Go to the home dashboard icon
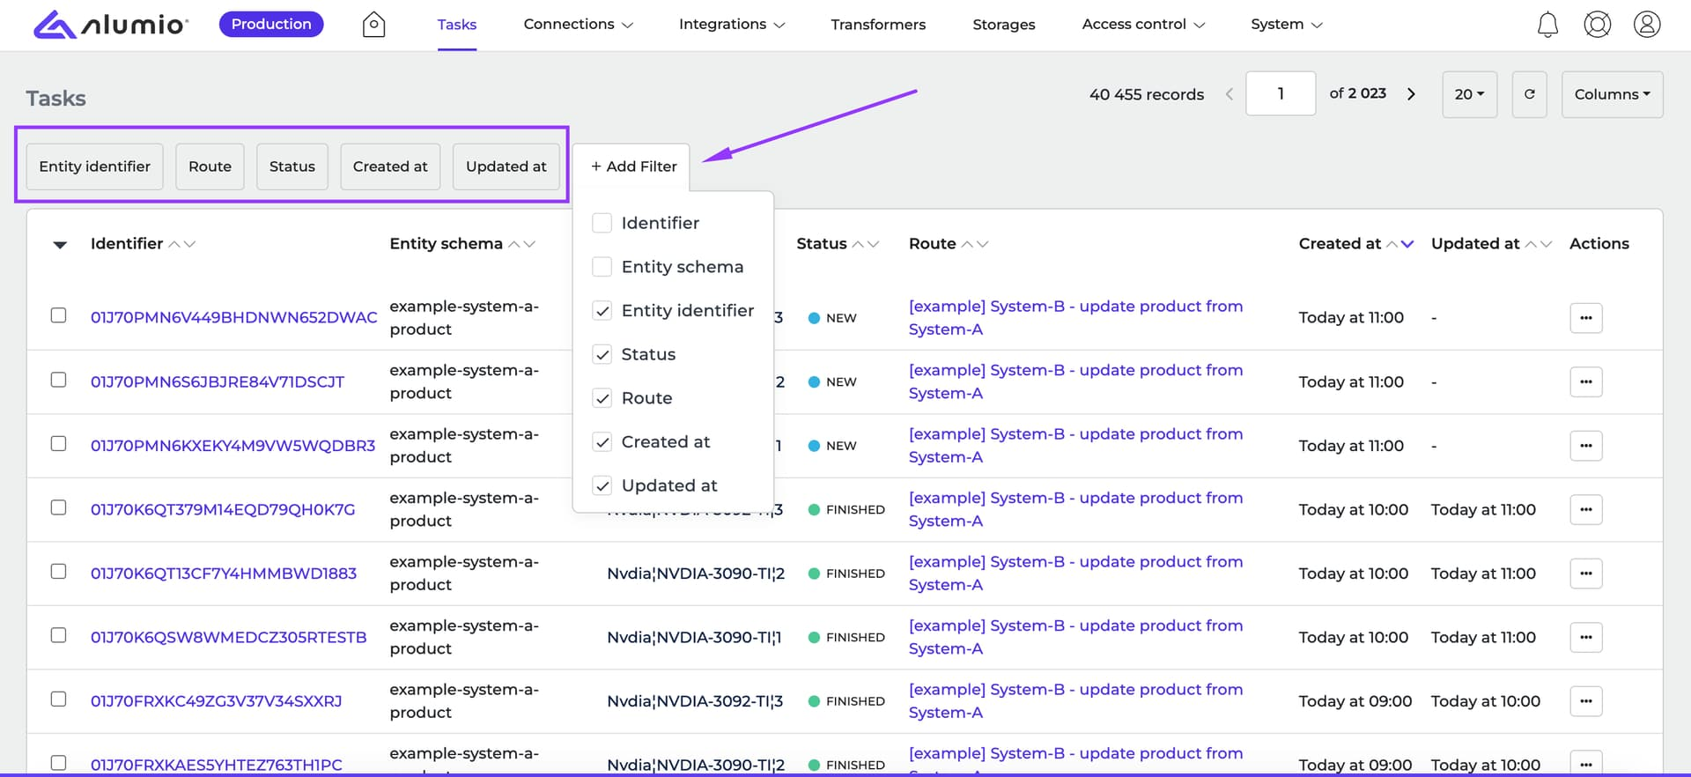This screenshot has width=1691, height=777. click(374, 25)
